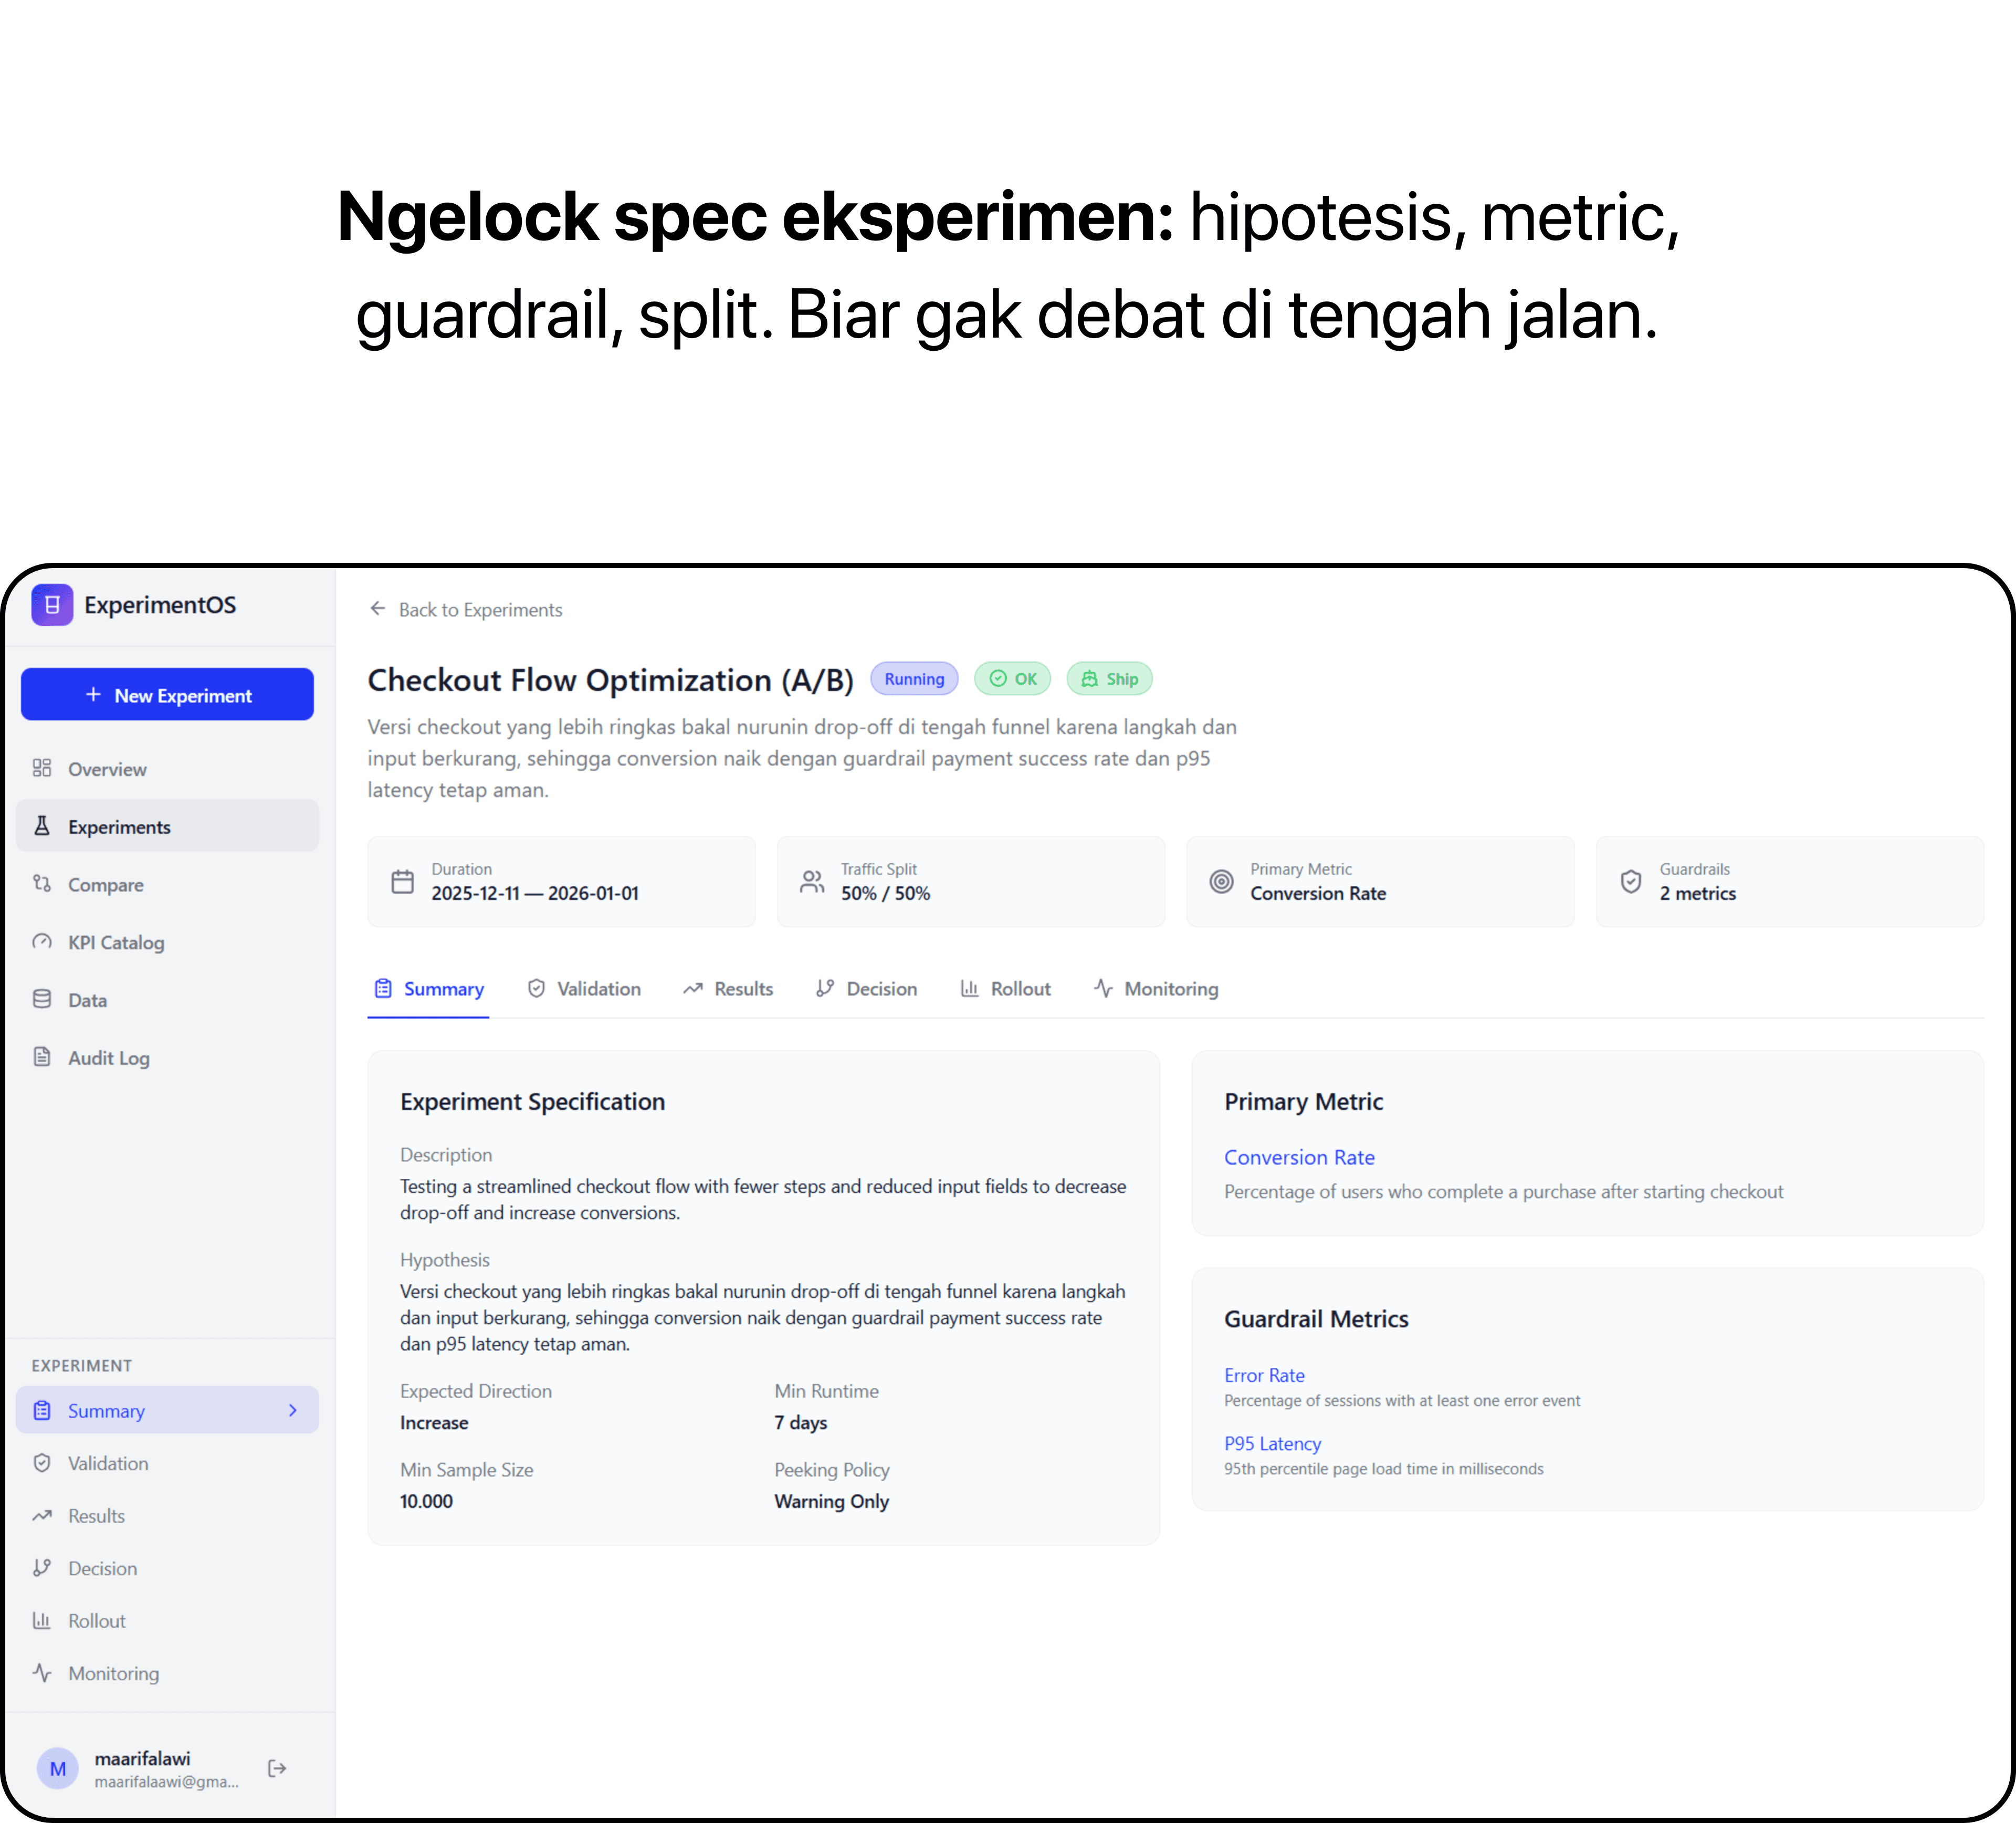
Task: Click the Duration calendar icon
Action: pyautogui.click(x=402, y=881)
